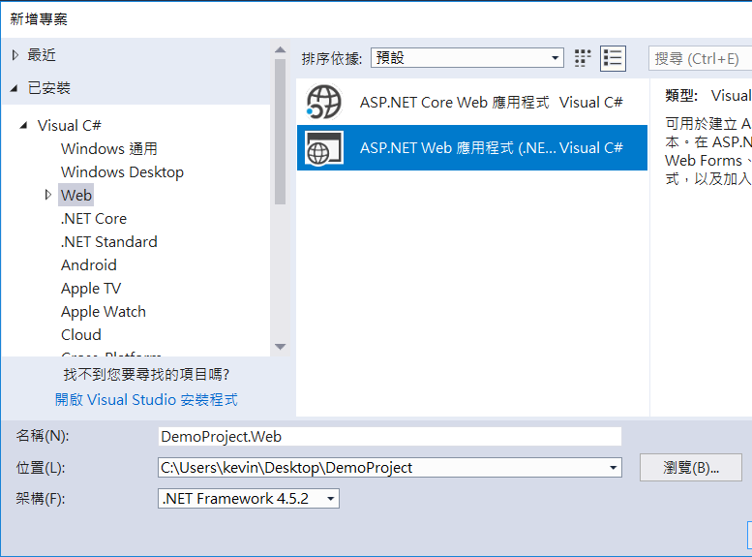Screen dimensions: 752x557
Task: Click the 瀏覽(B)... browse button
Action: click(690, 468)
